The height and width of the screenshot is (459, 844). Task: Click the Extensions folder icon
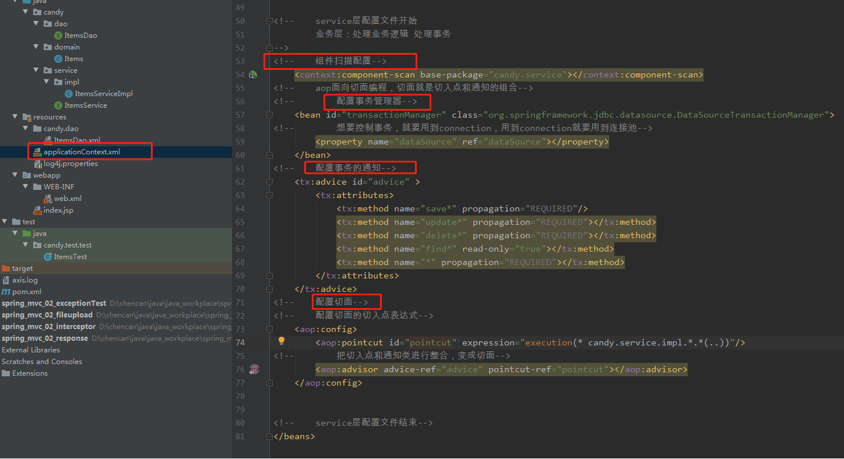coord(6,373)
